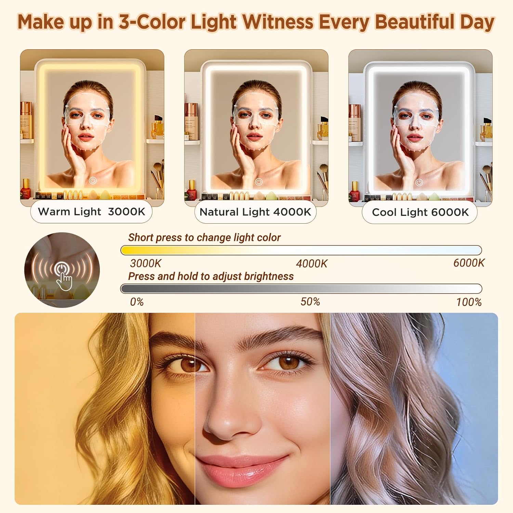Click the 100% brightness label
The width and height of the screenshot is (513, 513).
[x=469, y=302]
